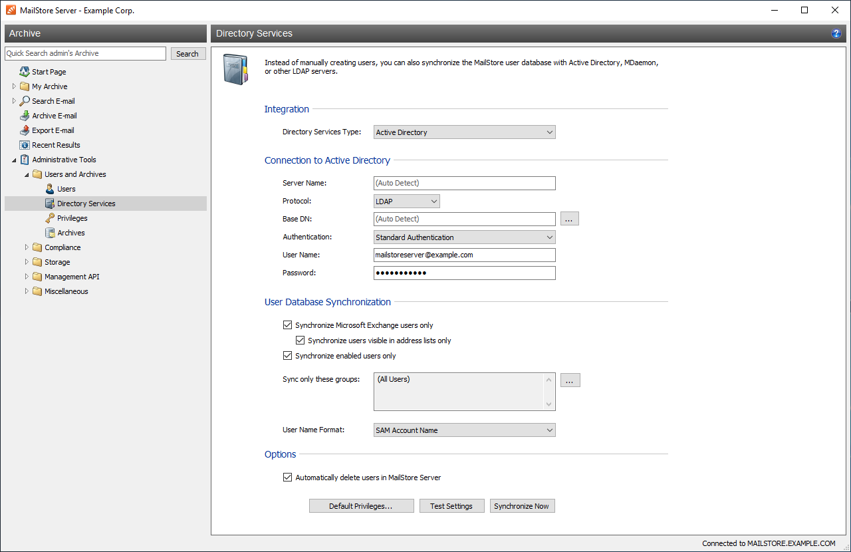
Task: Click the Privileges key icon
Action: click(50, 218)
